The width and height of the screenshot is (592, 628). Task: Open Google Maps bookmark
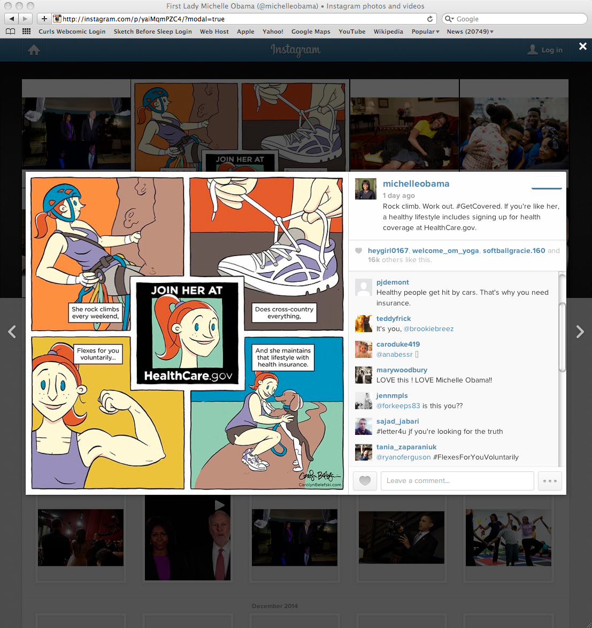[311, 32]
